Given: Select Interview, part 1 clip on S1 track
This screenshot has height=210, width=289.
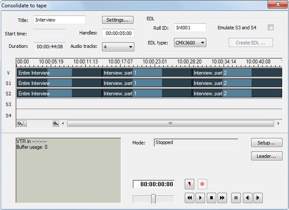Looking at the screenshot, I should point(147,83).
